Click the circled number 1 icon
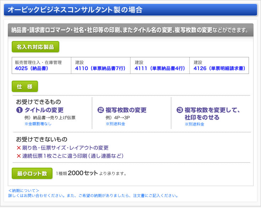261x208 pixels. [x=19, y=110]
